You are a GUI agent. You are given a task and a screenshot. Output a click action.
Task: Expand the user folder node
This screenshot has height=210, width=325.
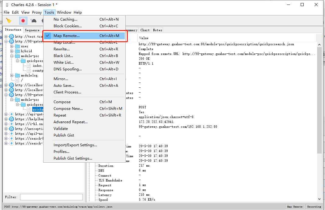(12, 46)
